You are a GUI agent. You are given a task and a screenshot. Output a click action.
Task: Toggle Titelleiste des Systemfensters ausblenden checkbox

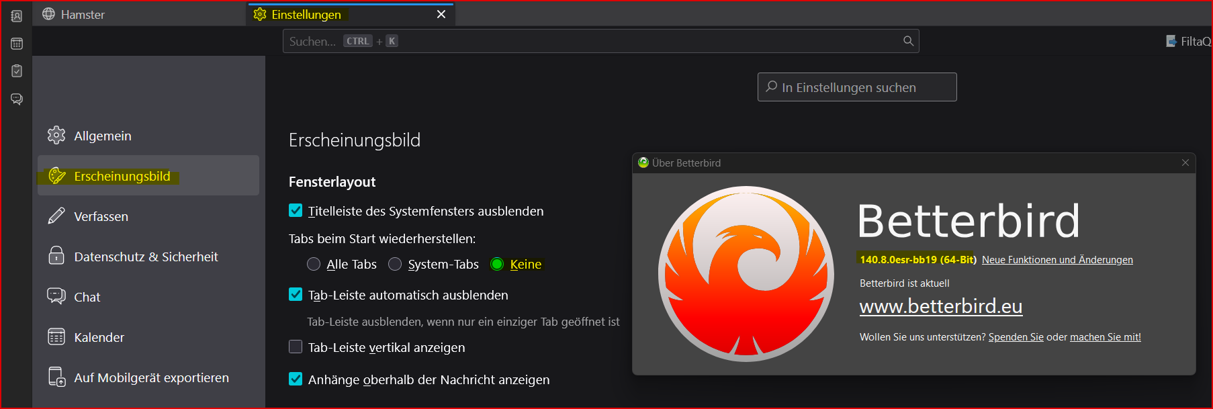coord(296,210)
